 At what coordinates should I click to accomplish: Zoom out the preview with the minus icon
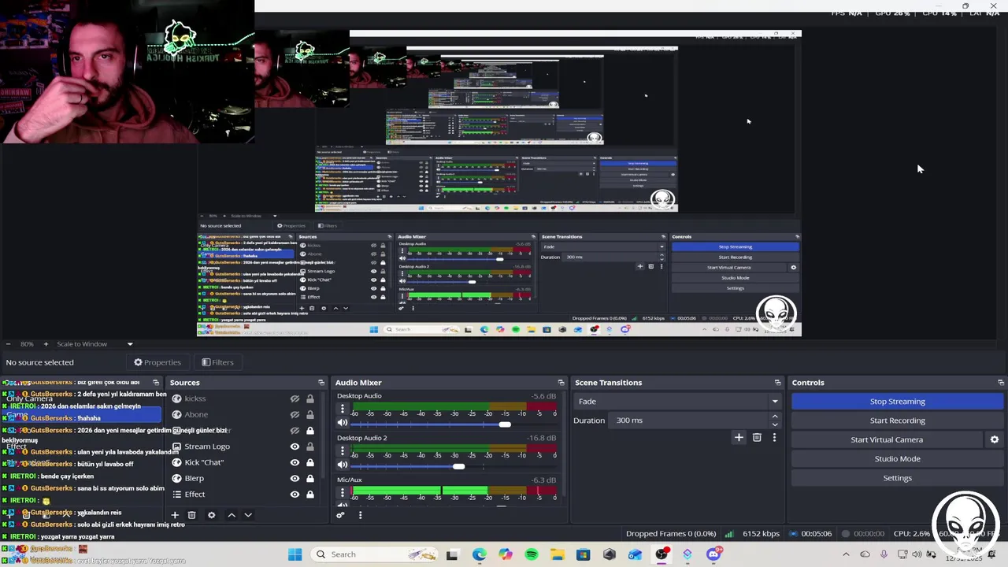coord(8,344)
